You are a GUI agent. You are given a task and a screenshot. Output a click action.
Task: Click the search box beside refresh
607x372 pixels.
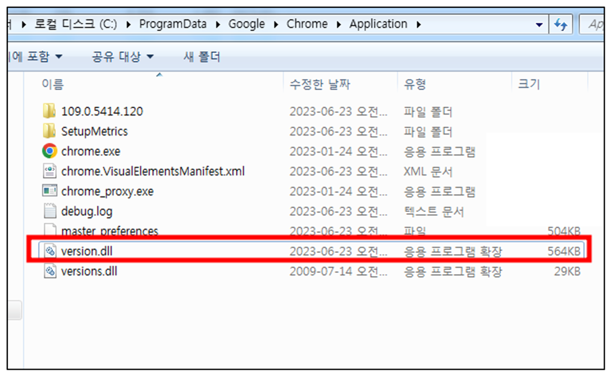click(x=592, y=24)
